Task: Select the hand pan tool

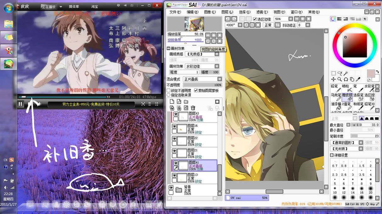Action: point(352,79)
